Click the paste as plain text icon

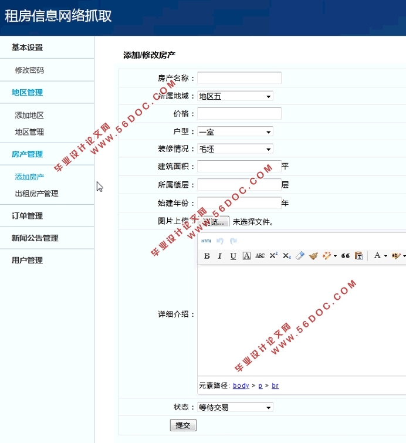click(358, 256)
